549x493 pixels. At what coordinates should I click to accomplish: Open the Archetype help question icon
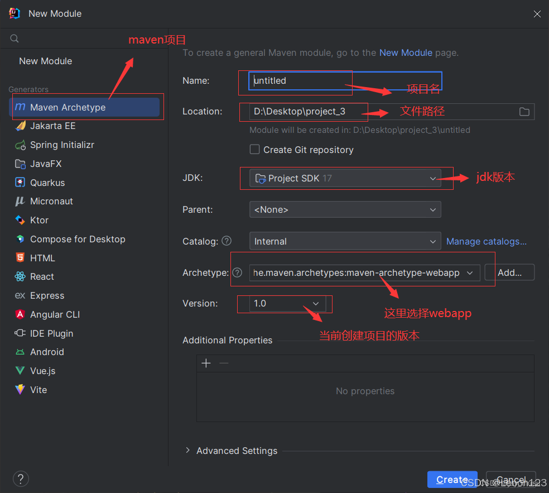(237, 272)
